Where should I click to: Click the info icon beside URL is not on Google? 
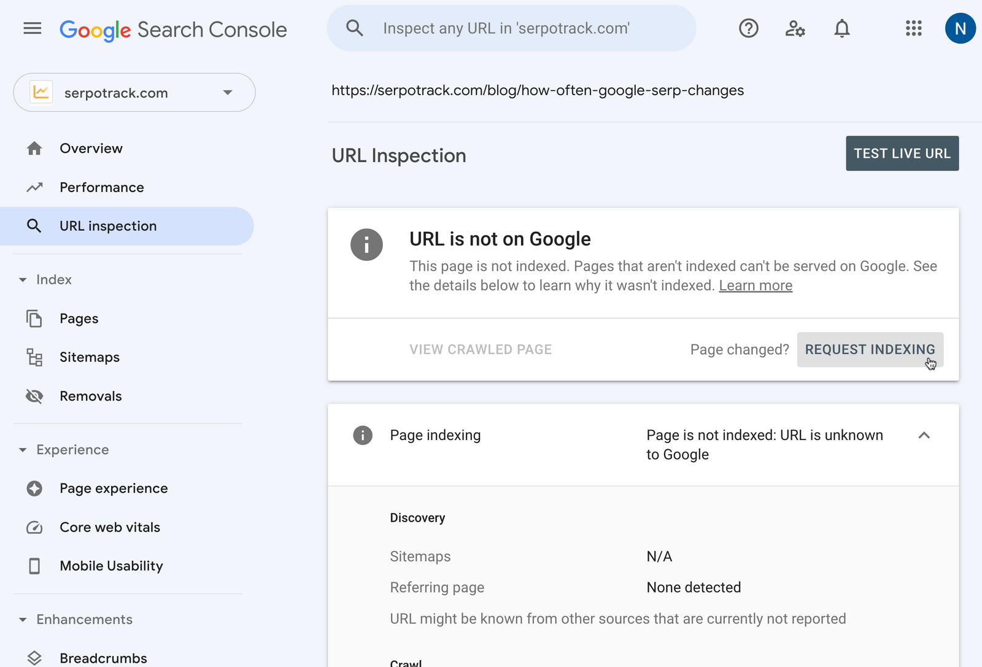coord(366,245)
